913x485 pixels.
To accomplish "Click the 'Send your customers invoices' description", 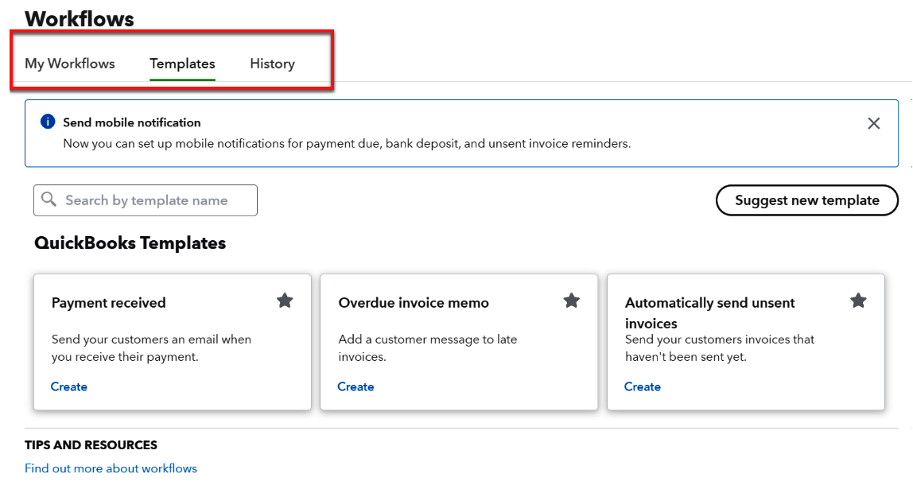I will tap(720, 347).
